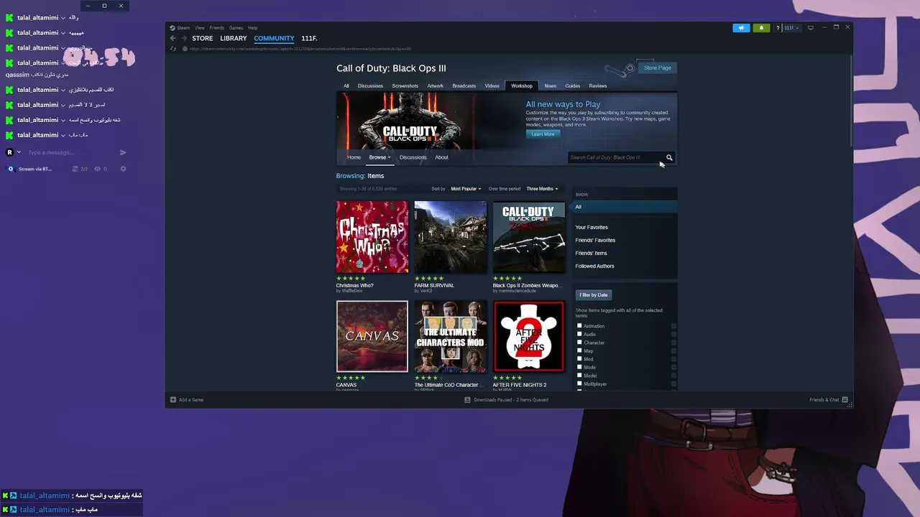Click the Learn More button
Screen dimensions: 920x517
543,134
